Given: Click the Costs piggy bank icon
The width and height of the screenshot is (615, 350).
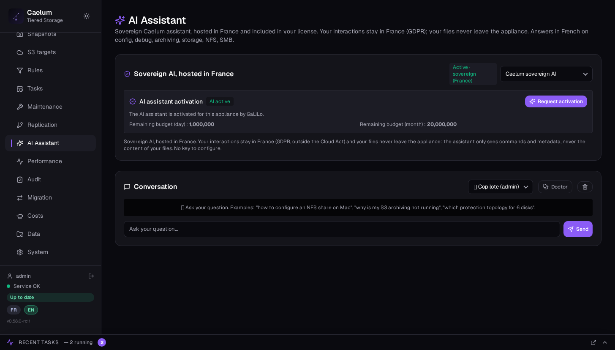Looking at the screenshot, I should point(20,216).
